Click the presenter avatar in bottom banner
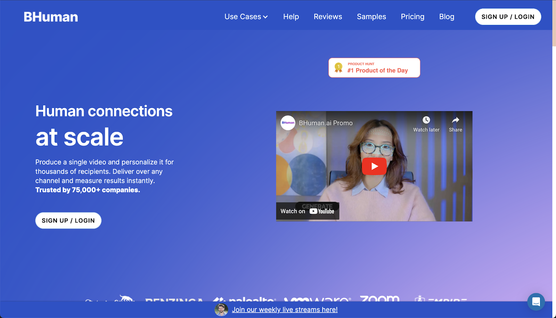This screenshot has width=556, height=318. click(221, 310)
